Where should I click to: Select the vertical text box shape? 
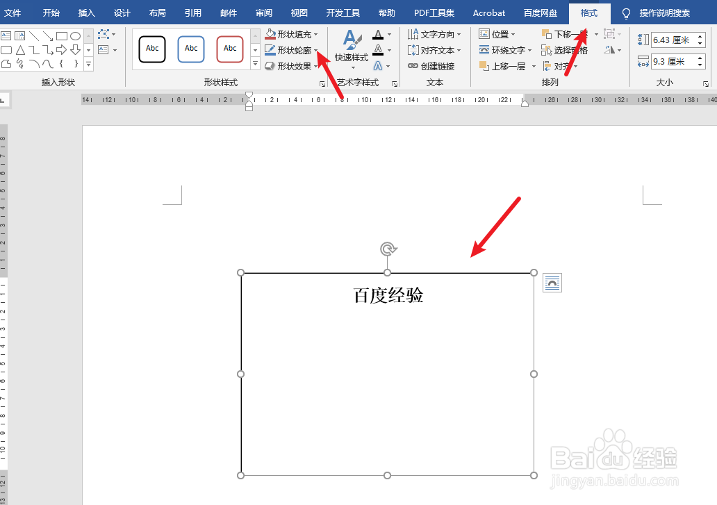19,35
